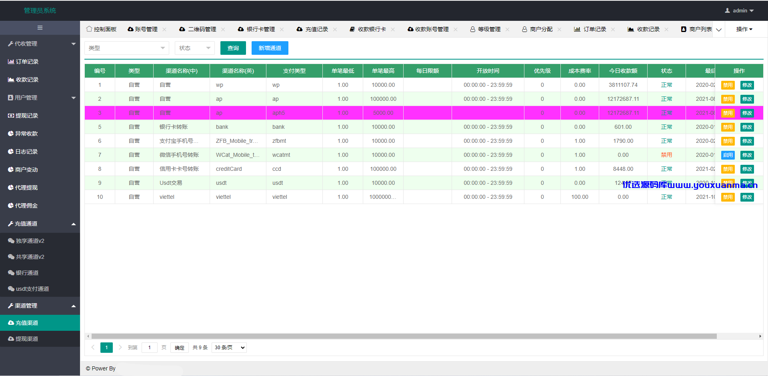Click the pie icon beside 异常收款

point(11,134)
